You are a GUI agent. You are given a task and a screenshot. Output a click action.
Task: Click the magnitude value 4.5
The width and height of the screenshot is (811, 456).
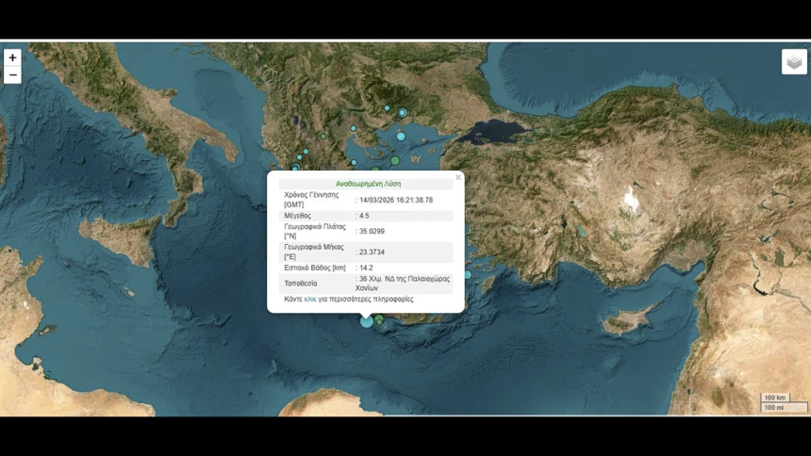click(364, 216)
